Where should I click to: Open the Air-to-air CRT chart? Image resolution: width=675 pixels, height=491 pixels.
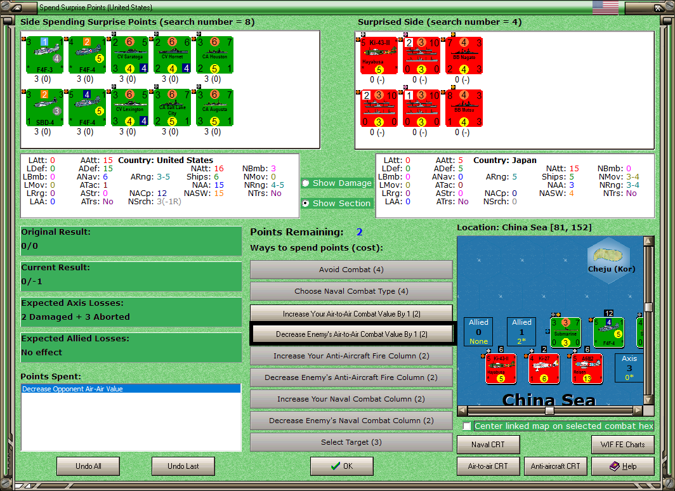(x=488, y=466)
